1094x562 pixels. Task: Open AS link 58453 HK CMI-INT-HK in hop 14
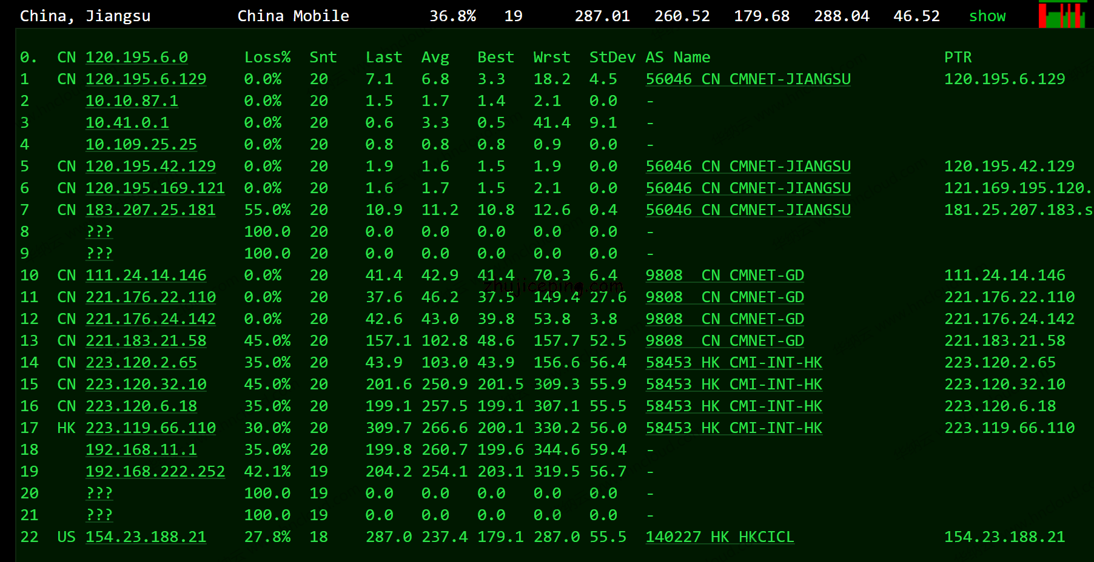coord(734,363)
